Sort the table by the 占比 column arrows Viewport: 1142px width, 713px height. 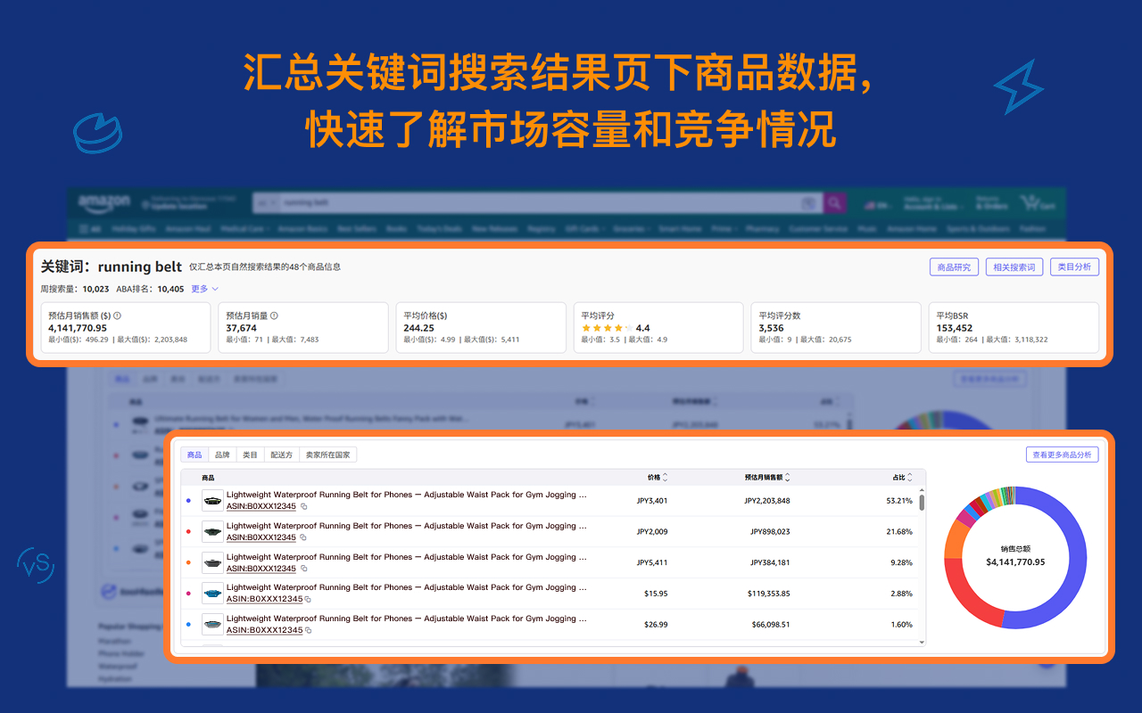click(908, 476)
